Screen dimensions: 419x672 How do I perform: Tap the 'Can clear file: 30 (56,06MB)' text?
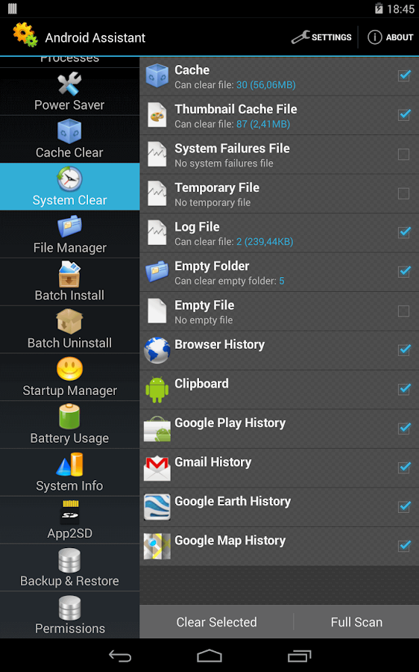click(x=235, y=85)
